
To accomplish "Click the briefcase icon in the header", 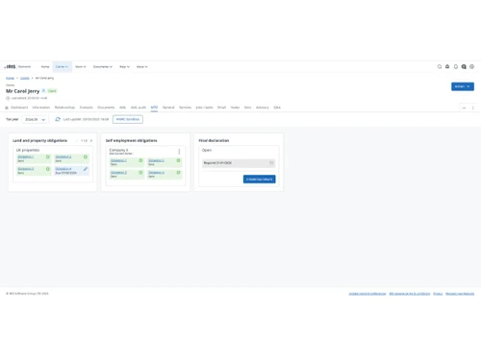I will pyautogui.click(x=447, y=66).
